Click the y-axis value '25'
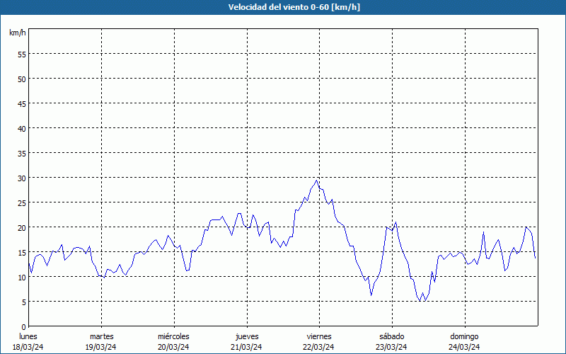The width and height of the screenshot is (566, 354). 22,202
